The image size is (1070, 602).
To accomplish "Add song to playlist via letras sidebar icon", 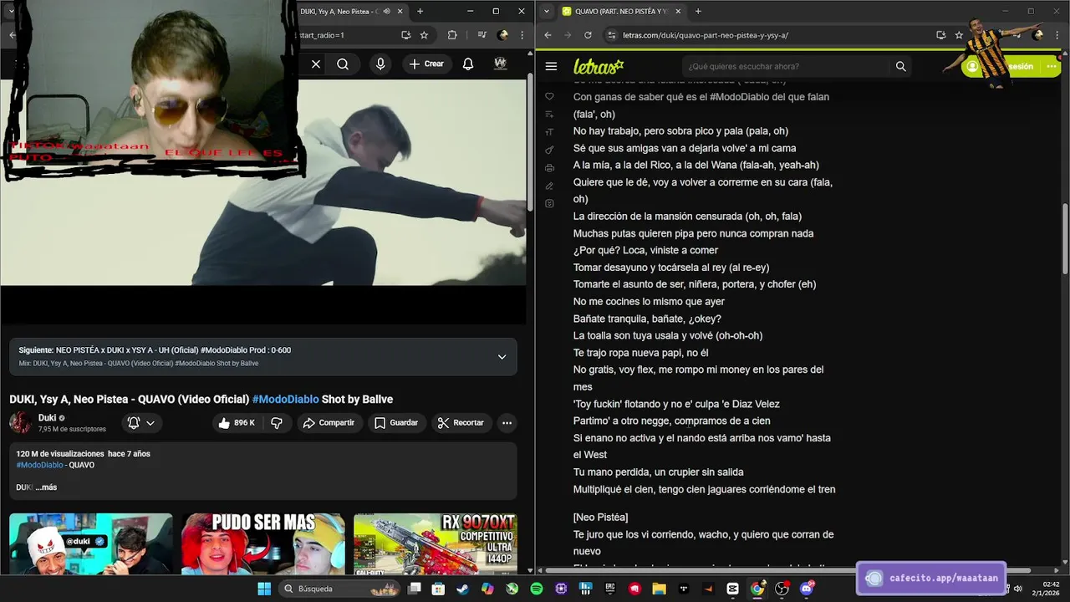I will tap(549, 114).
